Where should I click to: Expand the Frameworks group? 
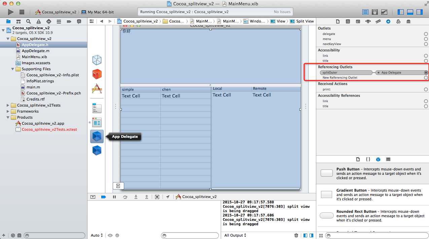pyautogui.click(x=8, y=111)
